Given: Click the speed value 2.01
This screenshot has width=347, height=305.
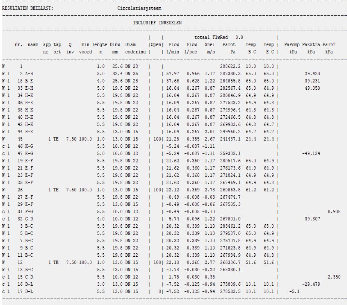Looking at the screenshot, I should 209,132.
